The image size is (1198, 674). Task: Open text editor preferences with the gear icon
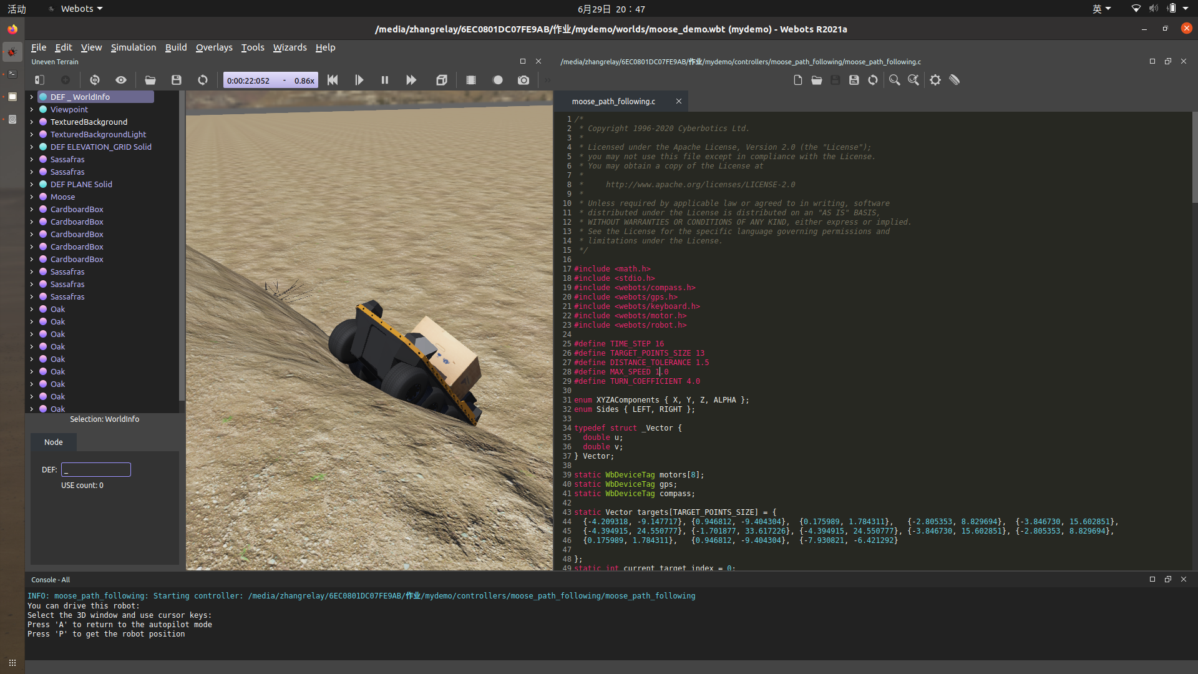(x=935, y=80)
